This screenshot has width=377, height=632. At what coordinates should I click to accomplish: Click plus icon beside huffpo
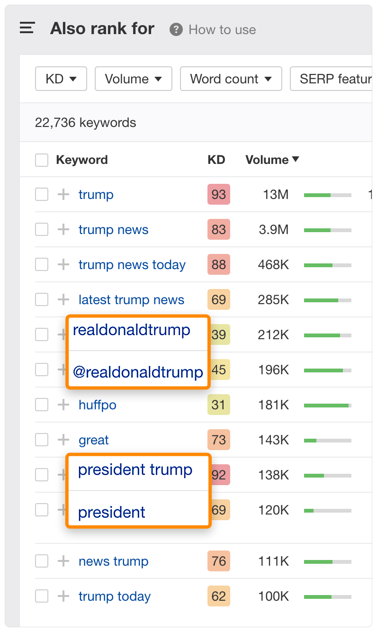[63, 405]
